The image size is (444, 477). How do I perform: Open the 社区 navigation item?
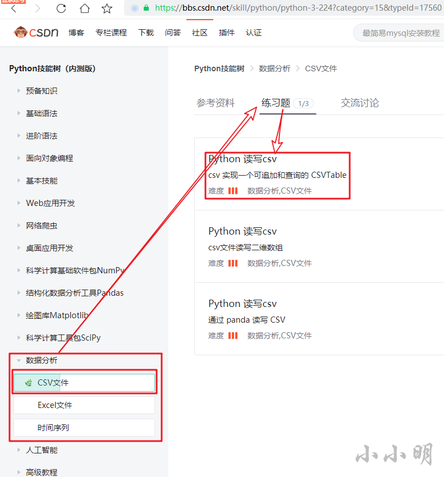[x=200, y=33]
